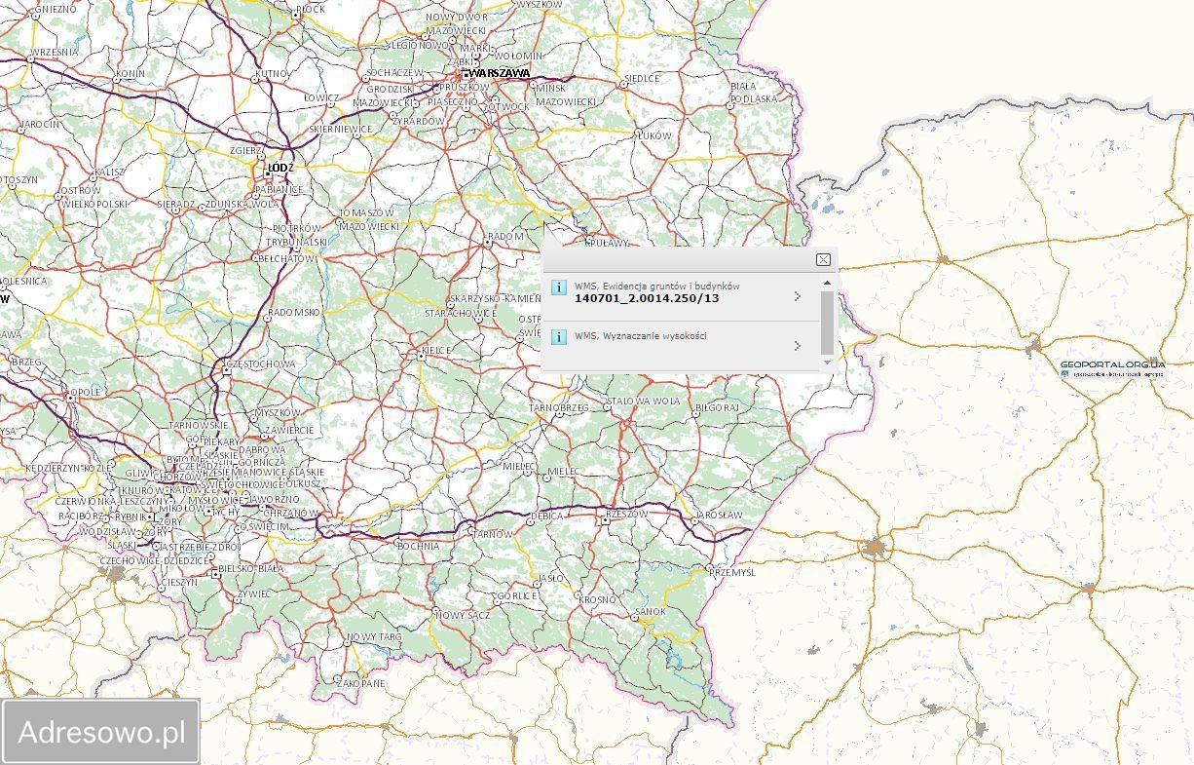
Task: Click 'WMS, Ewidencja gruntów i budynków' label
Action: (x=657, y=286)
